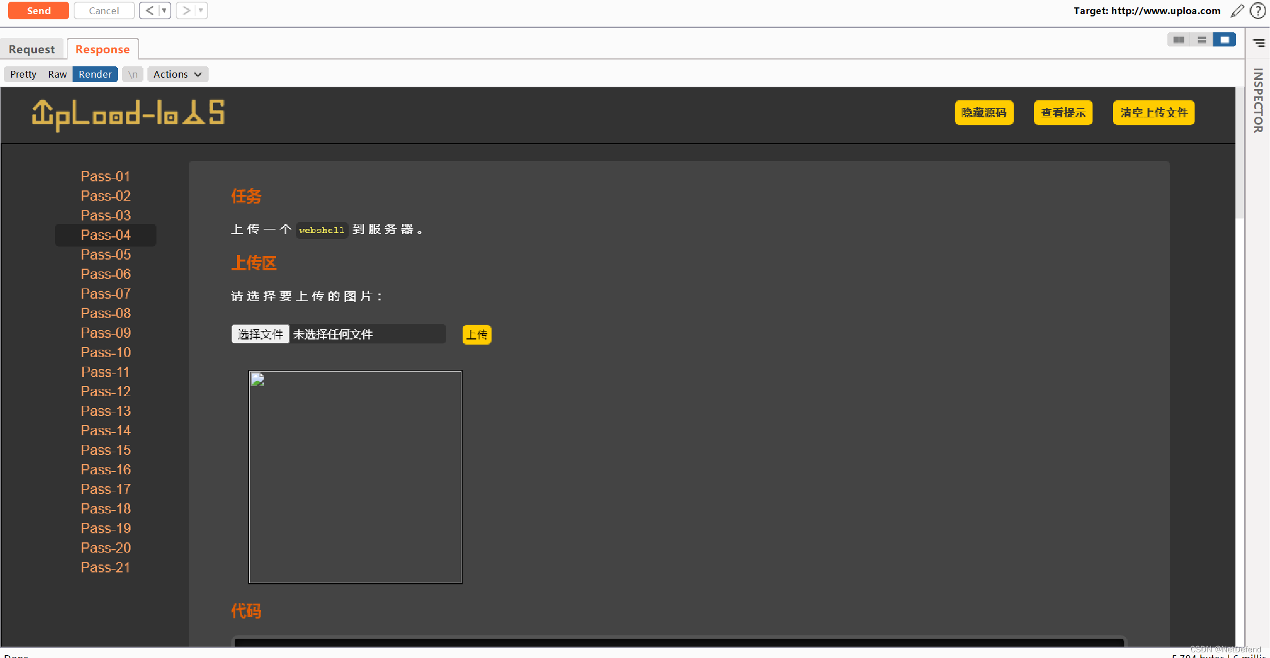Image resolution: width=1270 pixels, height=658 pixels.
Task: Open the Pass-05 link
Action: click(x=105, y=254)
